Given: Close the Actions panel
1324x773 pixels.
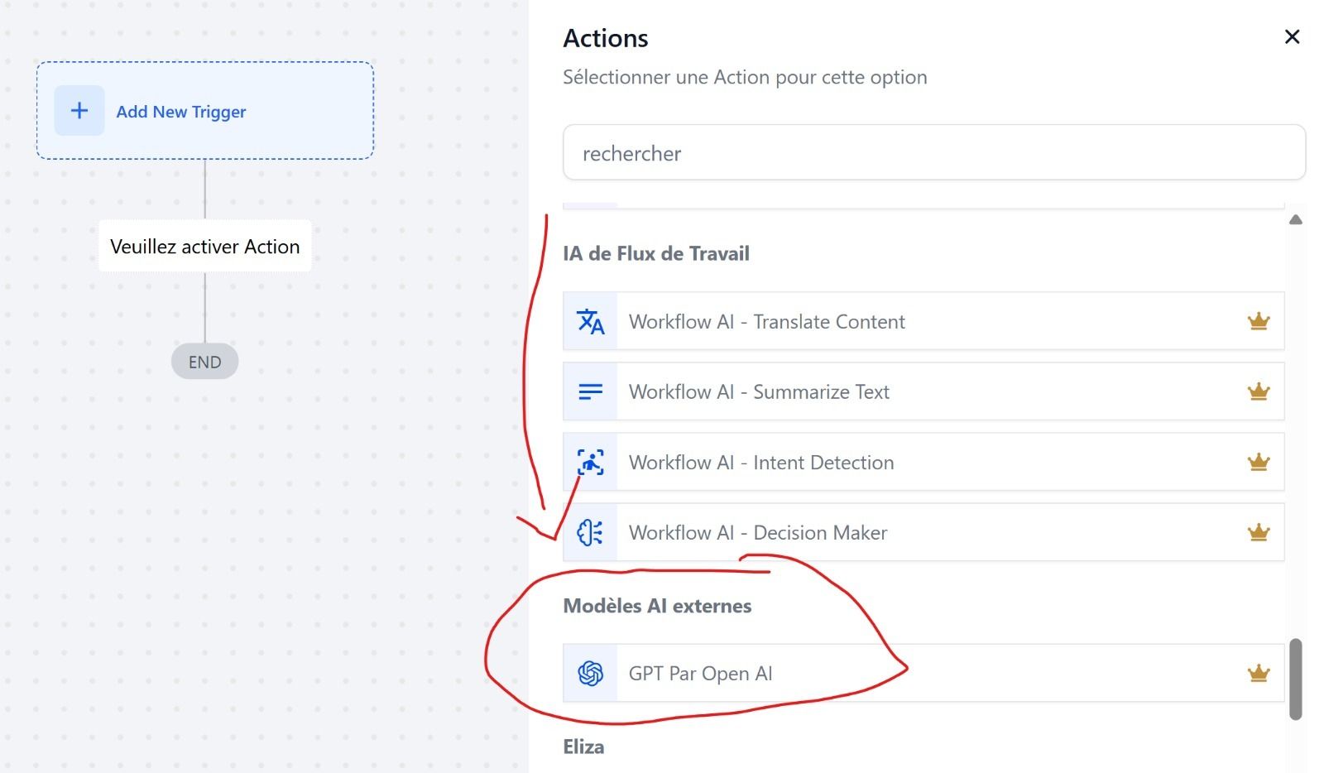Looking at the screenshot, I should [x=1292, y=36].
